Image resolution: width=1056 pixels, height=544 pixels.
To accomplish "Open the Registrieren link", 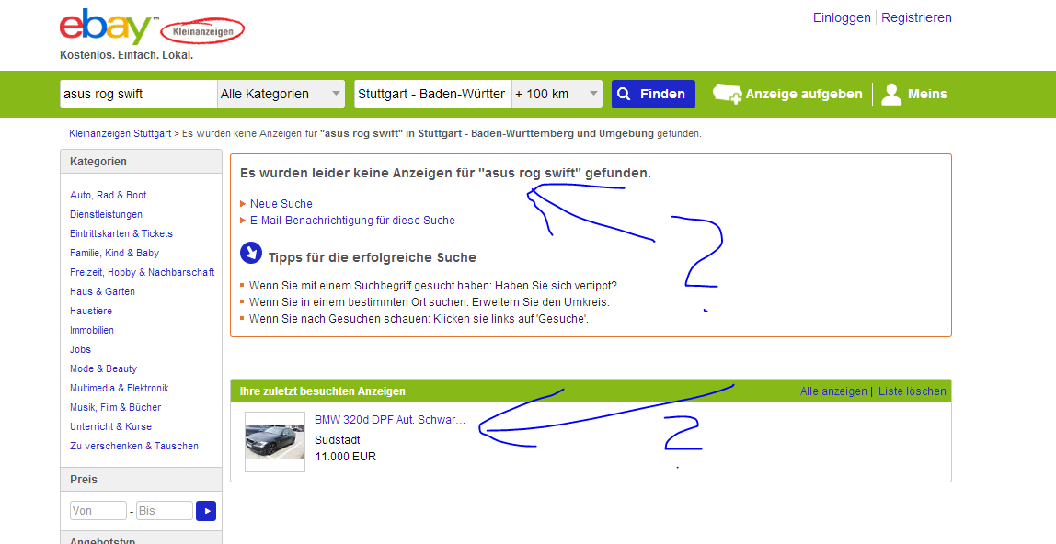I will click(x=916, y=18).
